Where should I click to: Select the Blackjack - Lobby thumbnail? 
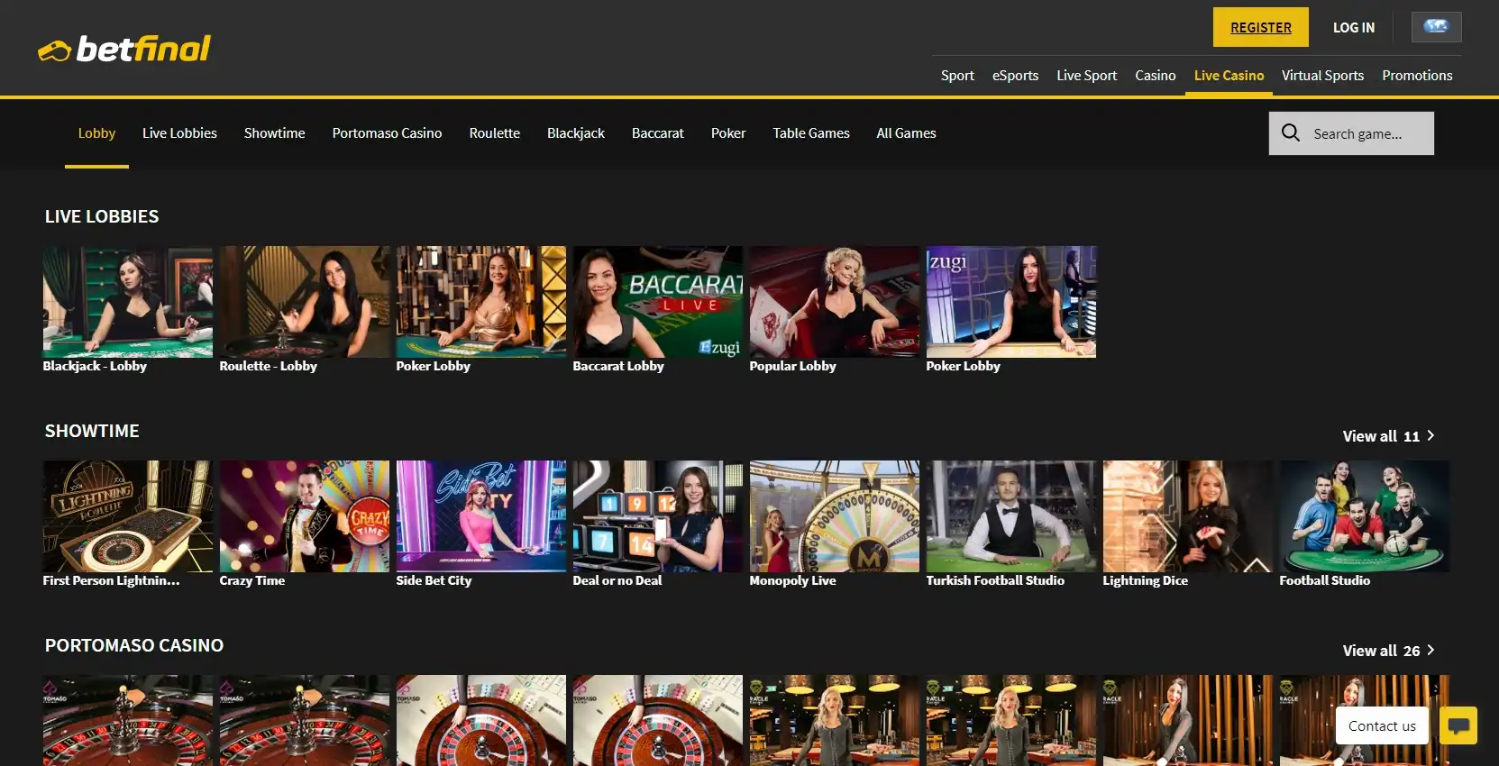[x=128, y=302]
